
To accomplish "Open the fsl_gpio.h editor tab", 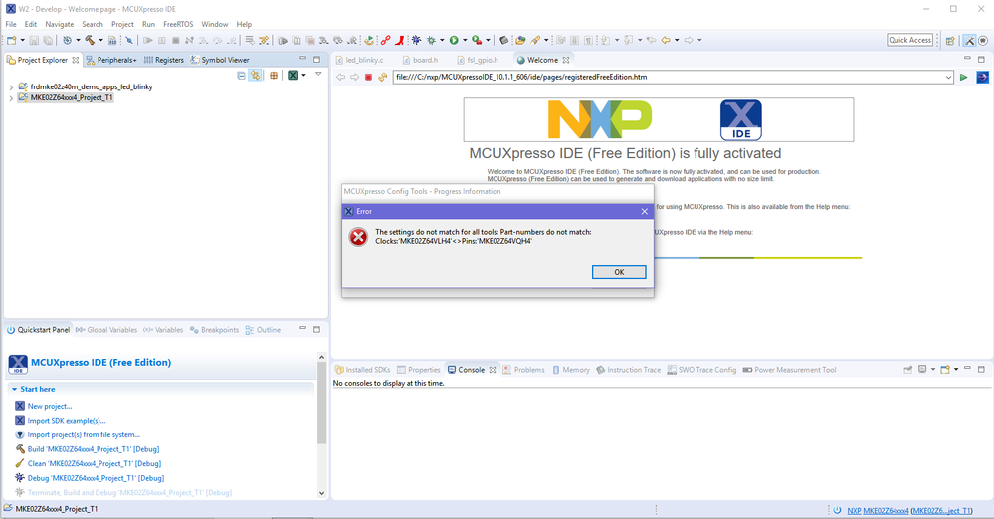I will (x=478, y=60).
